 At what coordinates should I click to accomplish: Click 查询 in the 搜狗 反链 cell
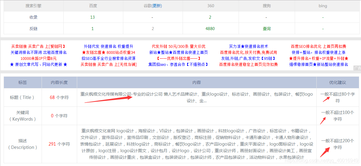(x=267, y=29)
